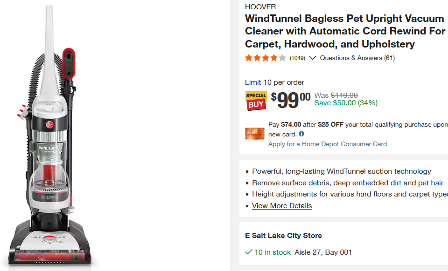Click the orange star rating icons

[265, 58]
